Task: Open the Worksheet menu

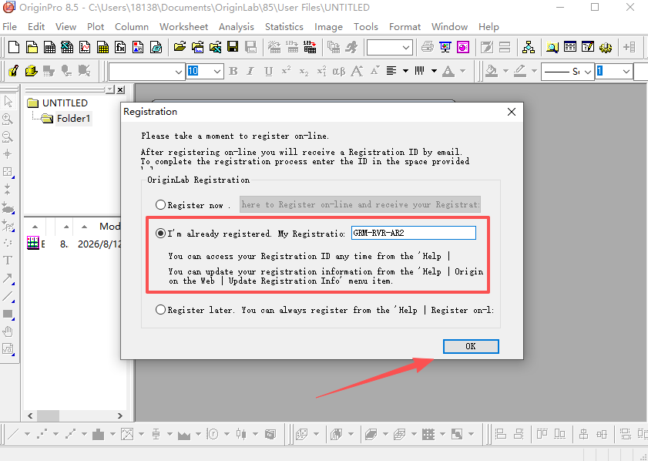Action: click(x=184, y=27)
